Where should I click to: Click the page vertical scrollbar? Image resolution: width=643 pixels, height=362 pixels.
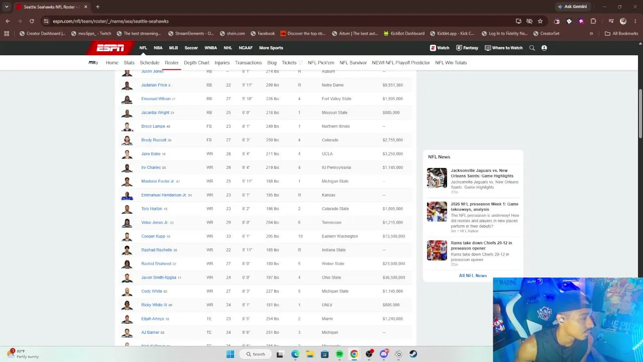pos(640,113)
